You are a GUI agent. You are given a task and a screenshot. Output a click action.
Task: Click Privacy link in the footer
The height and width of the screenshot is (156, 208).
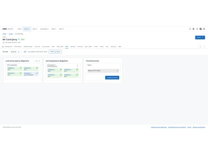[x=189, y=127]
